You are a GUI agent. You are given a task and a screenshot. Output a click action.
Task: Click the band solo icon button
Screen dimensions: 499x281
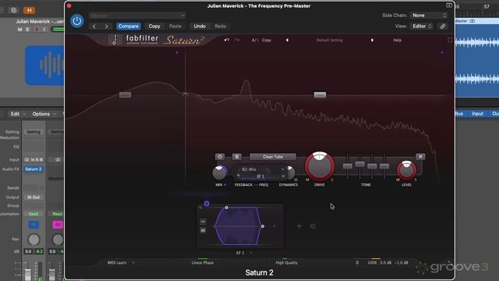(x=236, y=157)
